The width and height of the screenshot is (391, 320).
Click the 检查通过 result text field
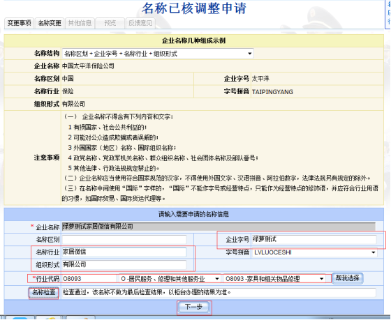tap(219, 292)
